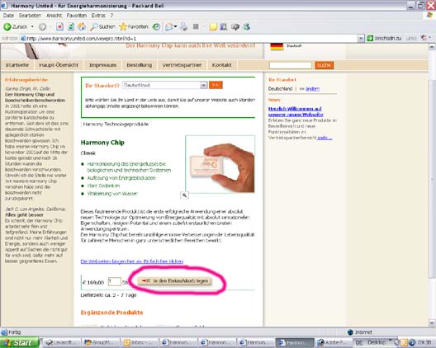
Task: Open the Favoriten star toolbar button
Action: 134,26
